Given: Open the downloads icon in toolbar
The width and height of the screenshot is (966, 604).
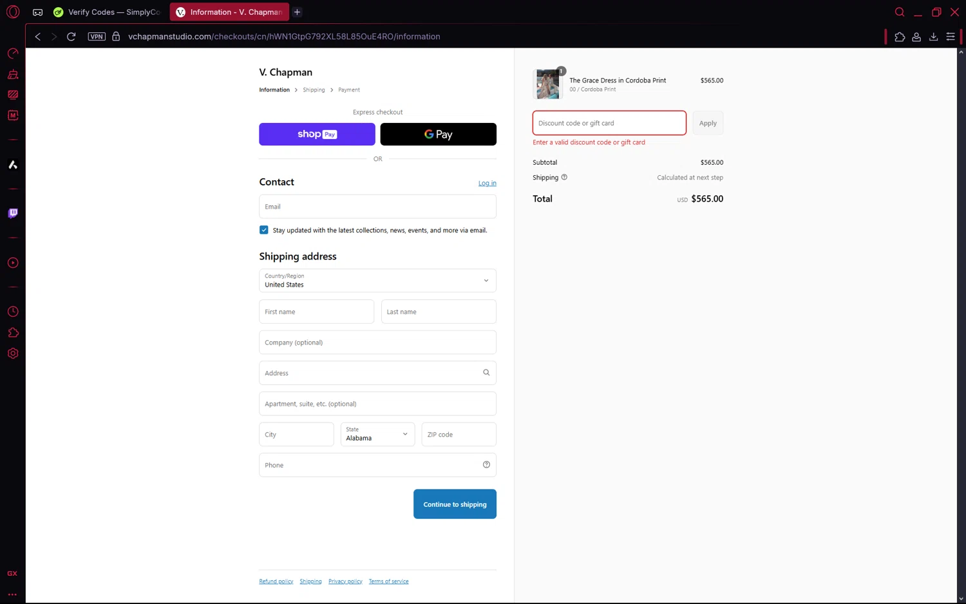Looking at the screenshot, I should [x=933, y=37].
